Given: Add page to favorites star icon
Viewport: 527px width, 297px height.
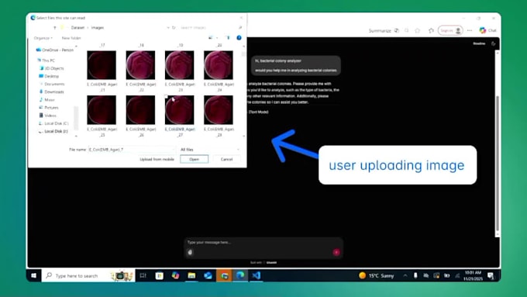Looking at the screenshot, I should (x=418, y=30).
